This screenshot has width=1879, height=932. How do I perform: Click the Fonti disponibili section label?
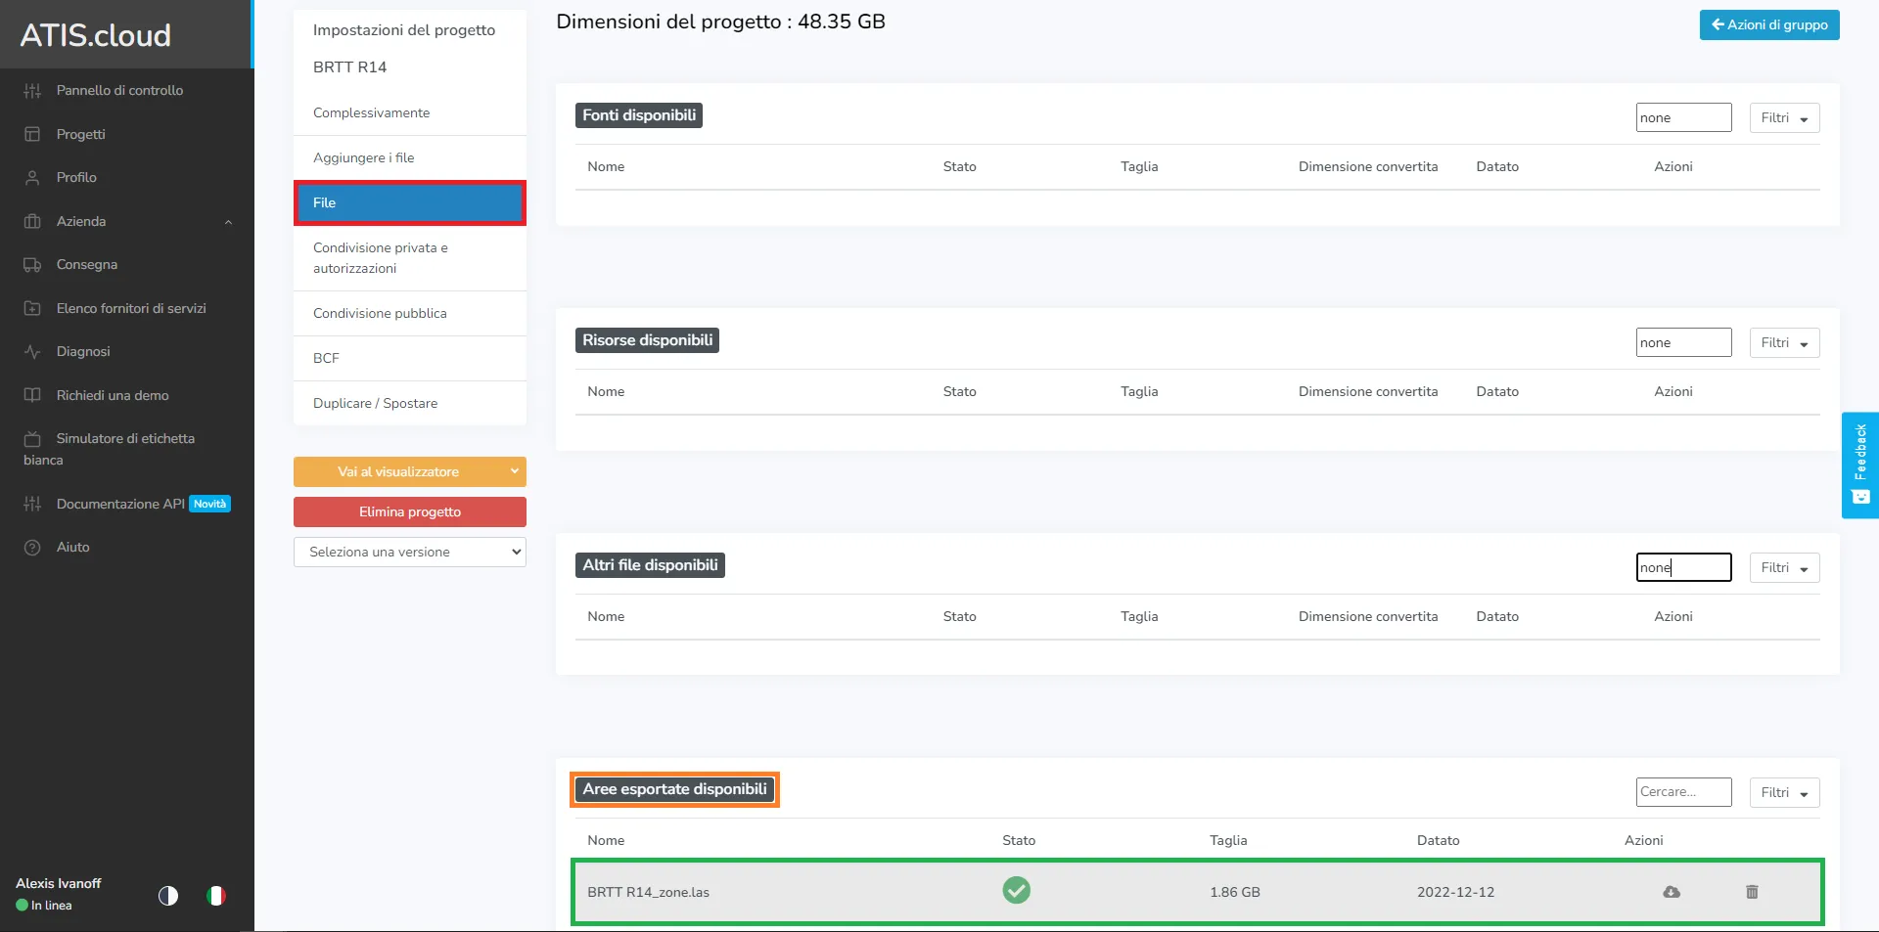(639, 115)
